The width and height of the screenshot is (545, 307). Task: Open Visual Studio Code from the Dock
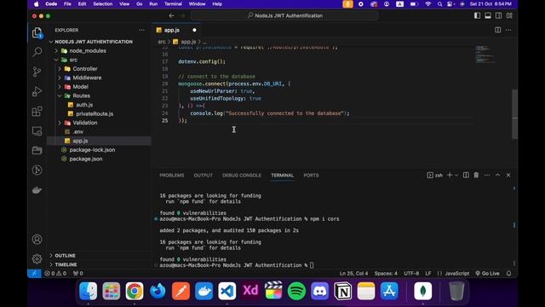click(x=227, y=291)
